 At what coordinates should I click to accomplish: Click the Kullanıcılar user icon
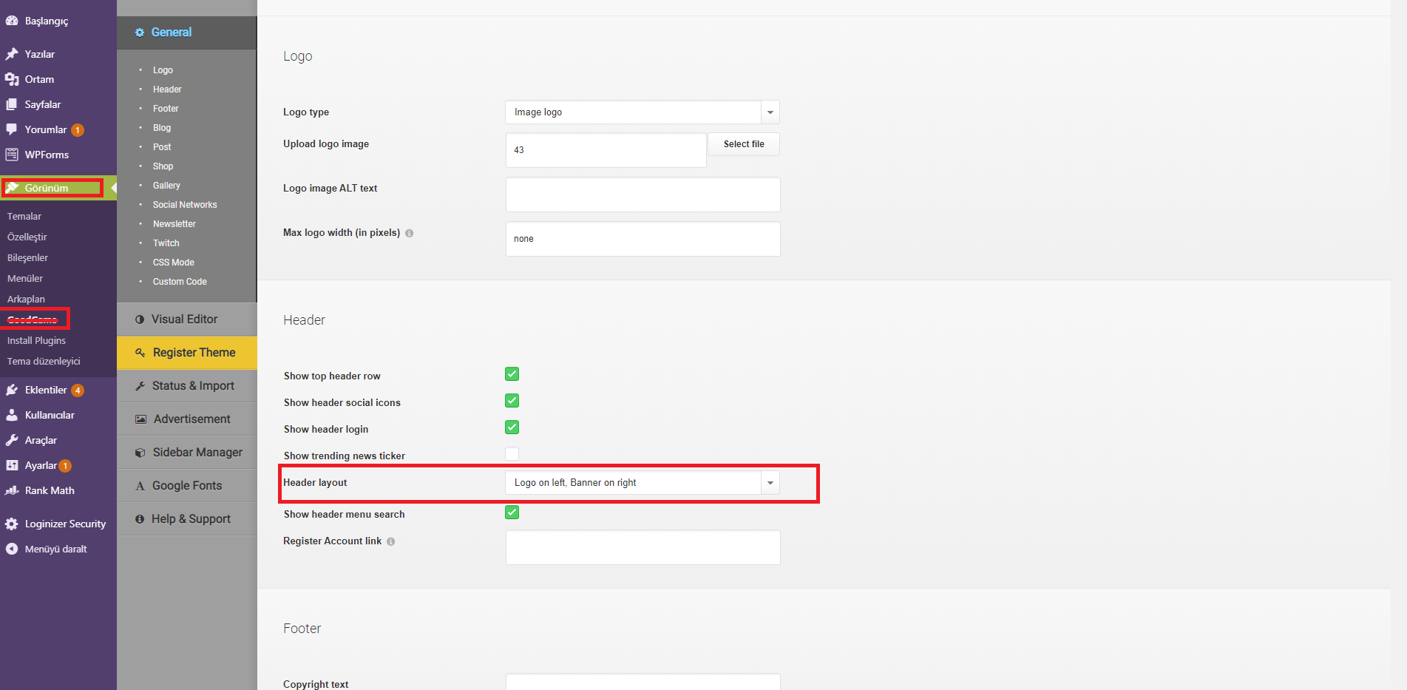(x=12, y=415)
